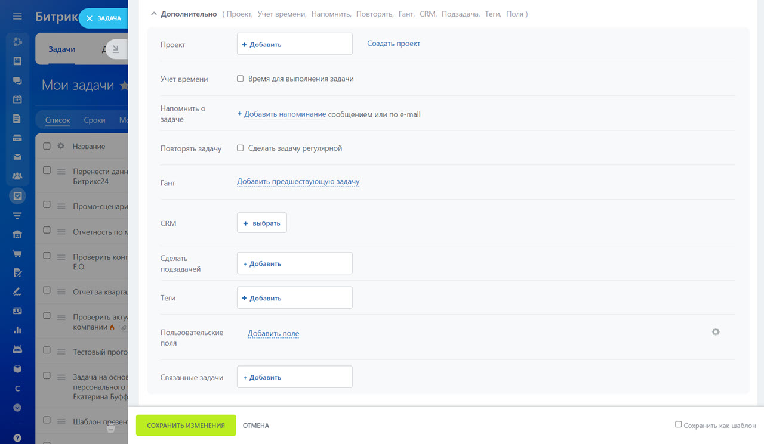The image size is (764, 444).
Task: Click Добавить in the Проект field
Action: (x=295, y=44)
